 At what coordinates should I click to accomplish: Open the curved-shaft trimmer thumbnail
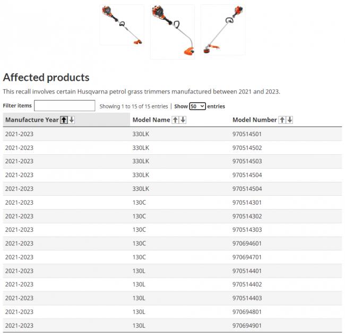point(172,32)
